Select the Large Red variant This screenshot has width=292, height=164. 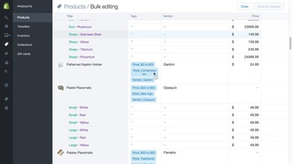coord(77,138)
